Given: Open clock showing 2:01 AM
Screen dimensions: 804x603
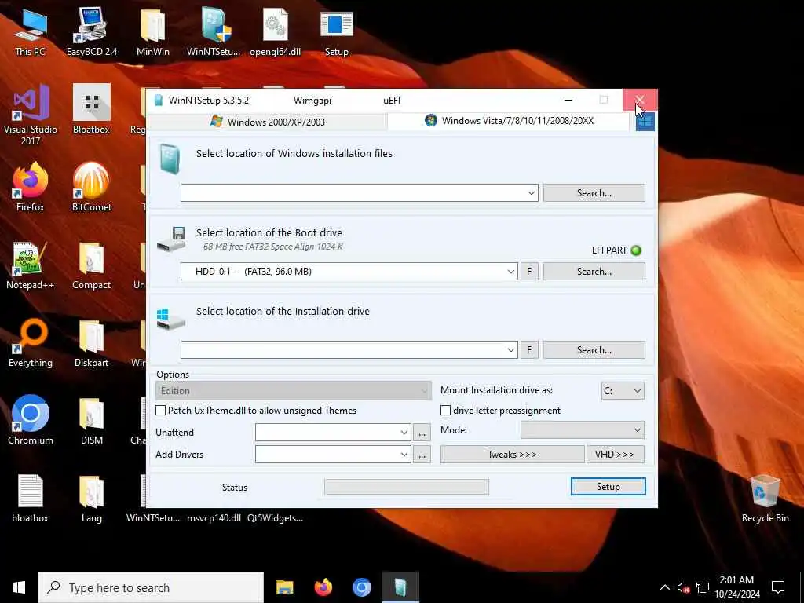Looking at the screenshot, I should pos(736,587).
